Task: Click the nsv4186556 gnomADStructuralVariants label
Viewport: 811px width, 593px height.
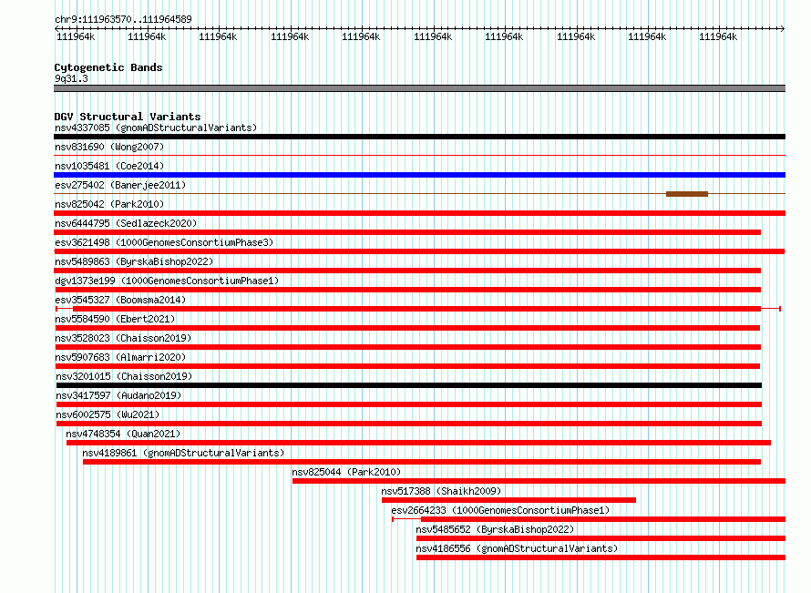Action: click(x=517, y=548)
